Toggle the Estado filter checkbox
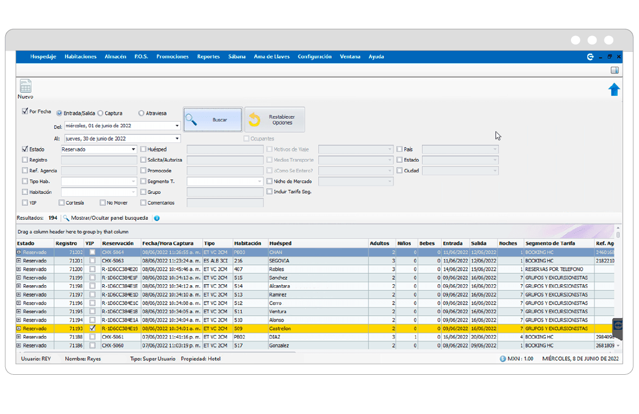The image size is (639, 414). [25, 149]
